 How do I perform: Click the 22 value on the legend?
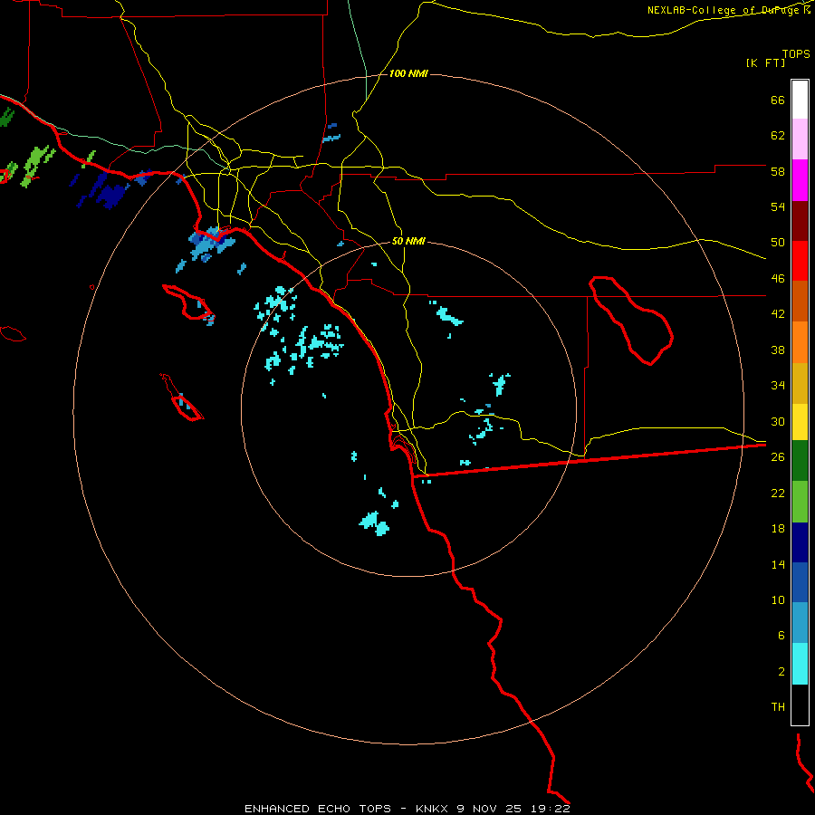778,493
